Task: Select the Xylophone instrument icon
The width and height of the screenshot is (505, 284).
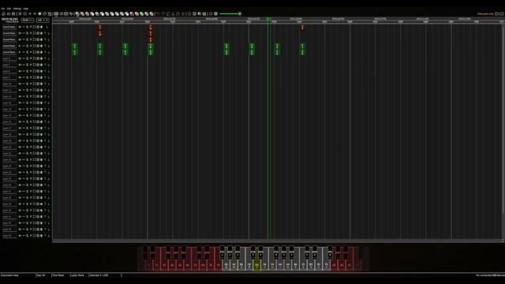Action: pos(122,14)
